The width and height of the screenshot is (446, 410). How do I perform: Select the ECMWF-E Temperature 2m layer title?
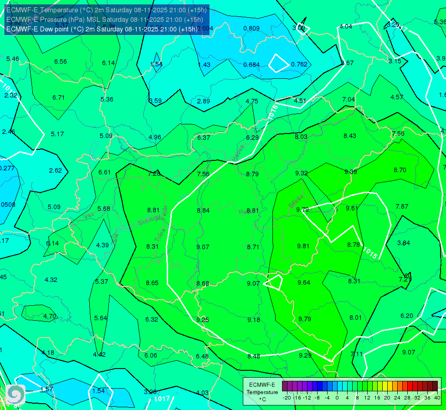click(x=107, y=10)
